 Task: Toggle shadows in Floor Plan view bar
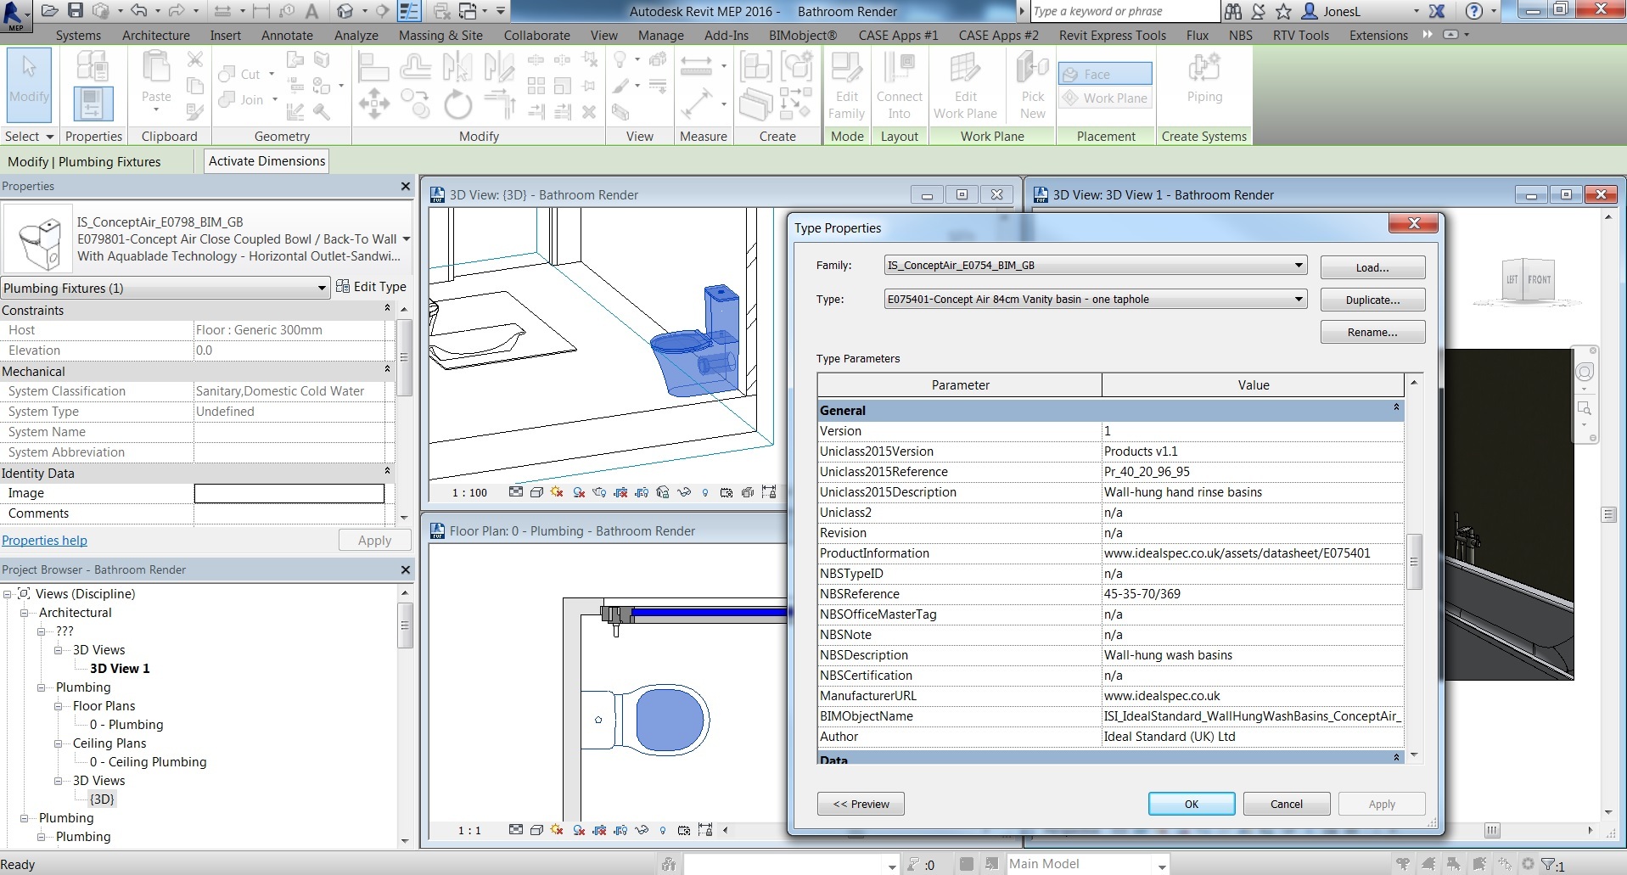point(579,830)
